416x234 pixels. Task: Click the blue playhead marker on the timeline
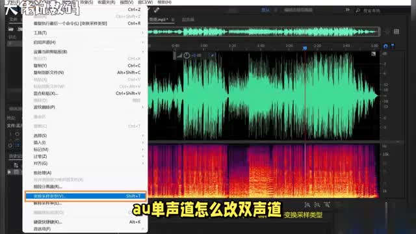(x=305, y=48)
